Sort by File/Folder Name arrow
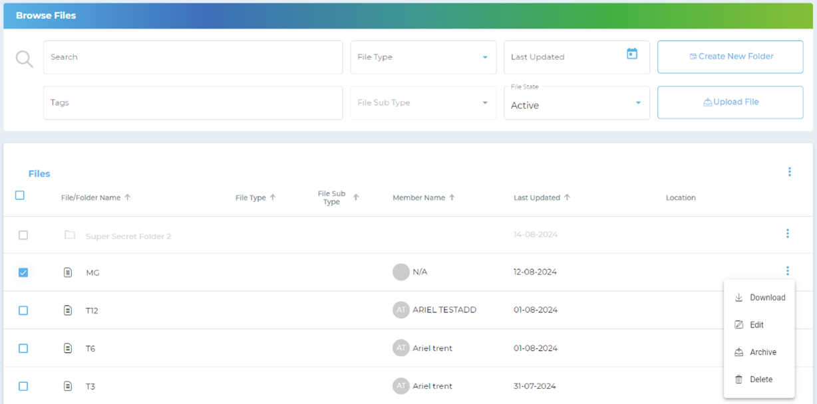 [128, 197]
